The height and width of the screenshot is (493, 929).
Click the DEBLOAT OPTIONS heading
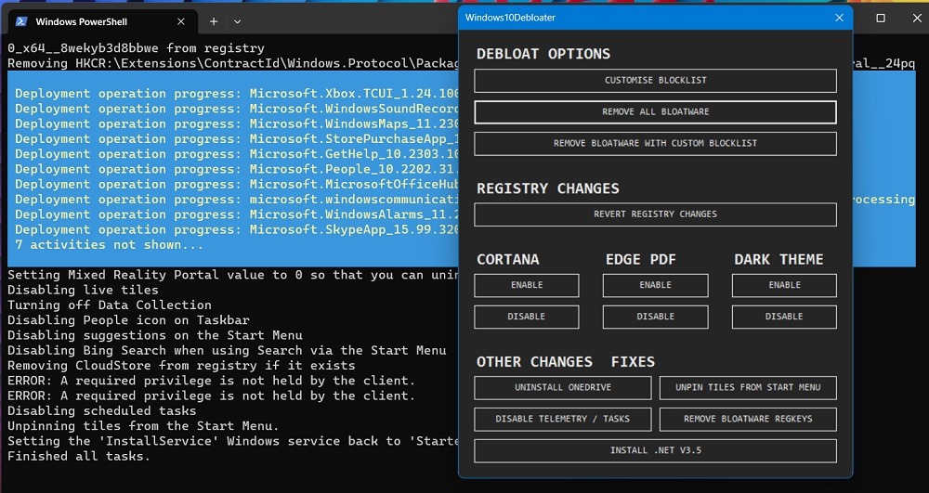(x=543, y=54)
